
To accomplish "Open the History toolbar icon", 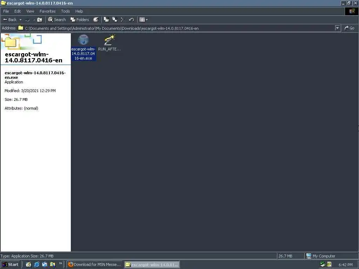I will (x=96, y=20).
